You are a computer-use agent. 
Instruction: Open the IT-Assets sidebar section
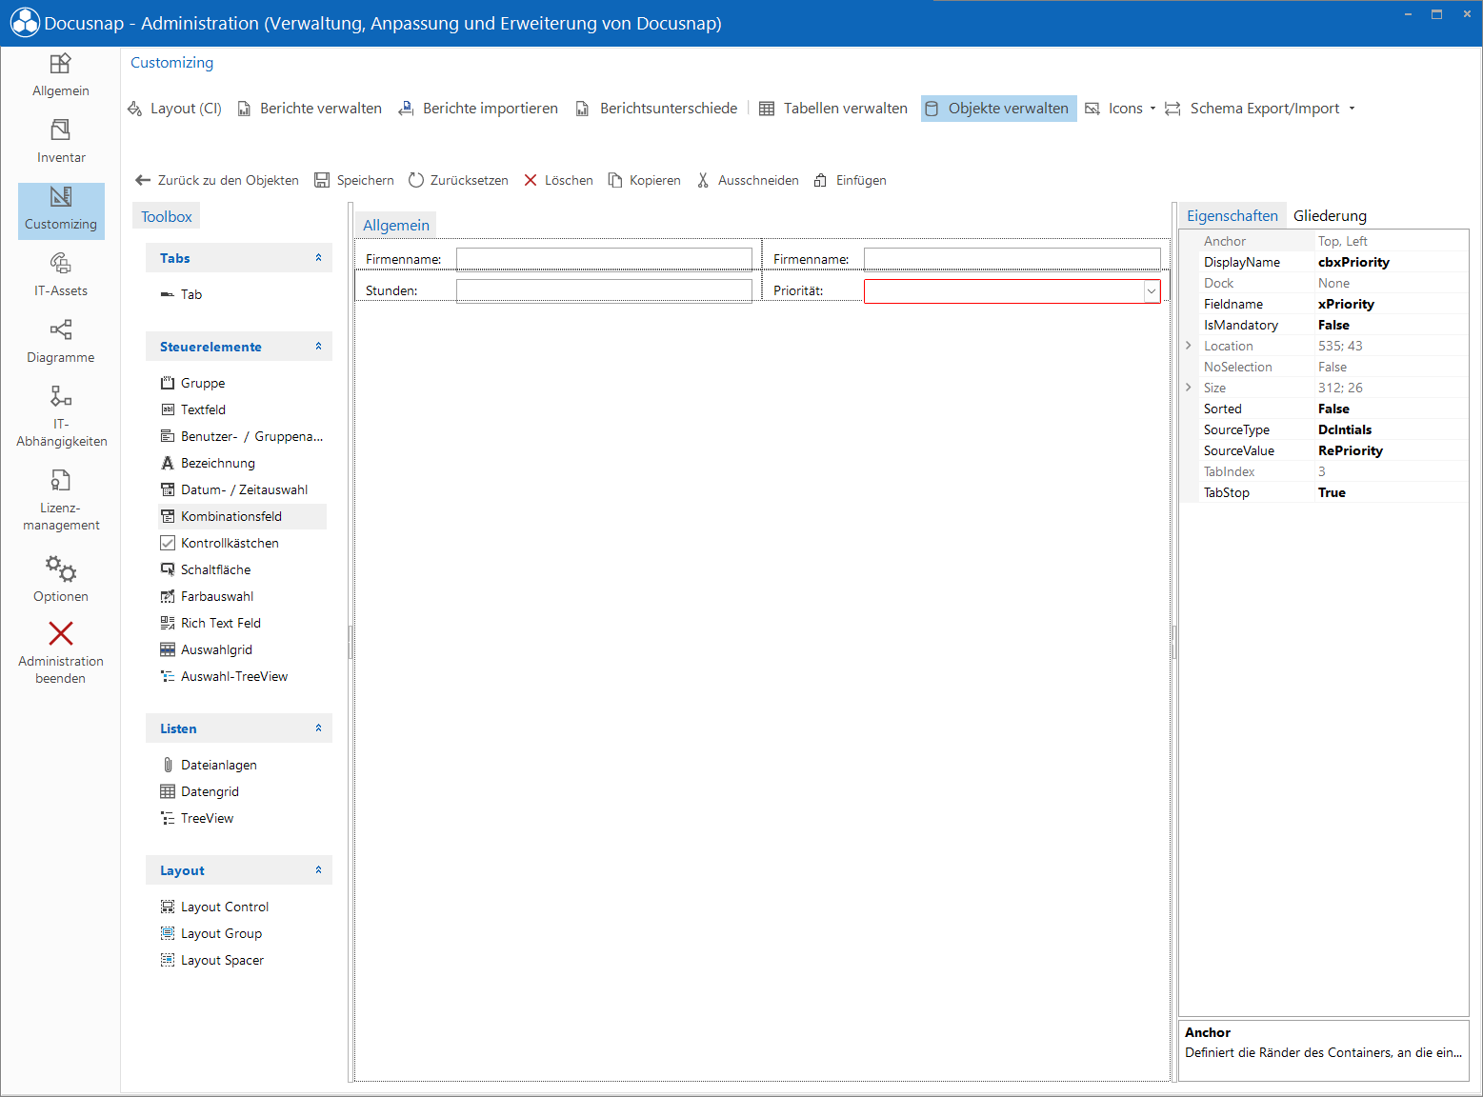61,275
